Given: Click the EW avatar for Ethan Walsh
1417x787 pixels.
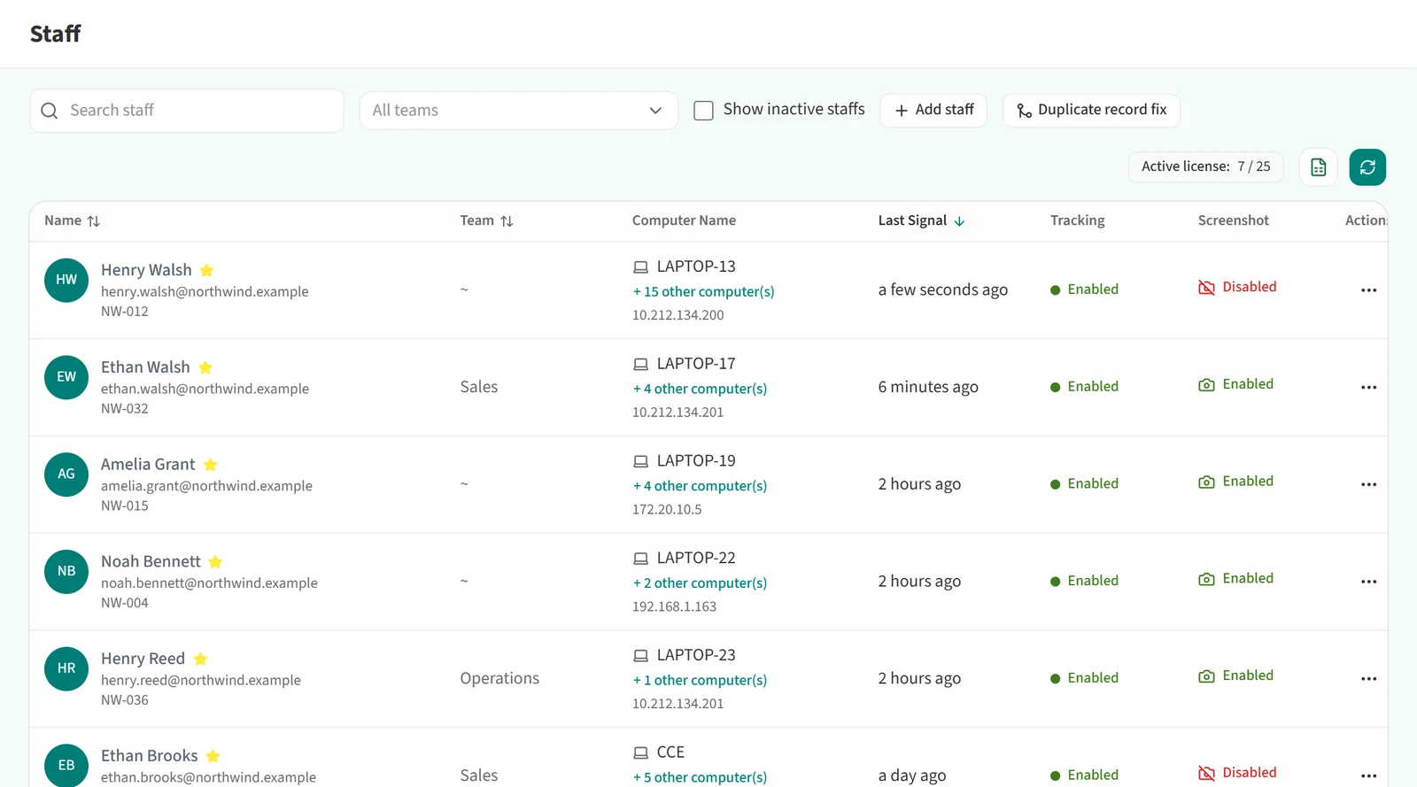Looking at the screenshot, I should point(66,377).
